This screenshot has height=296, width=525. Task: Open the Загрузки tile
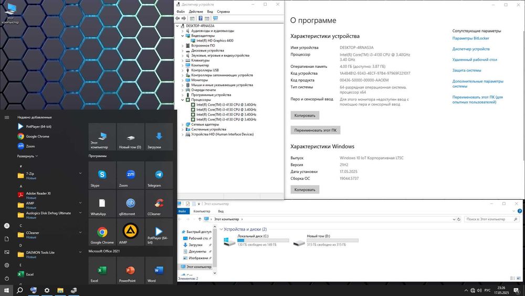click(159, 137)
